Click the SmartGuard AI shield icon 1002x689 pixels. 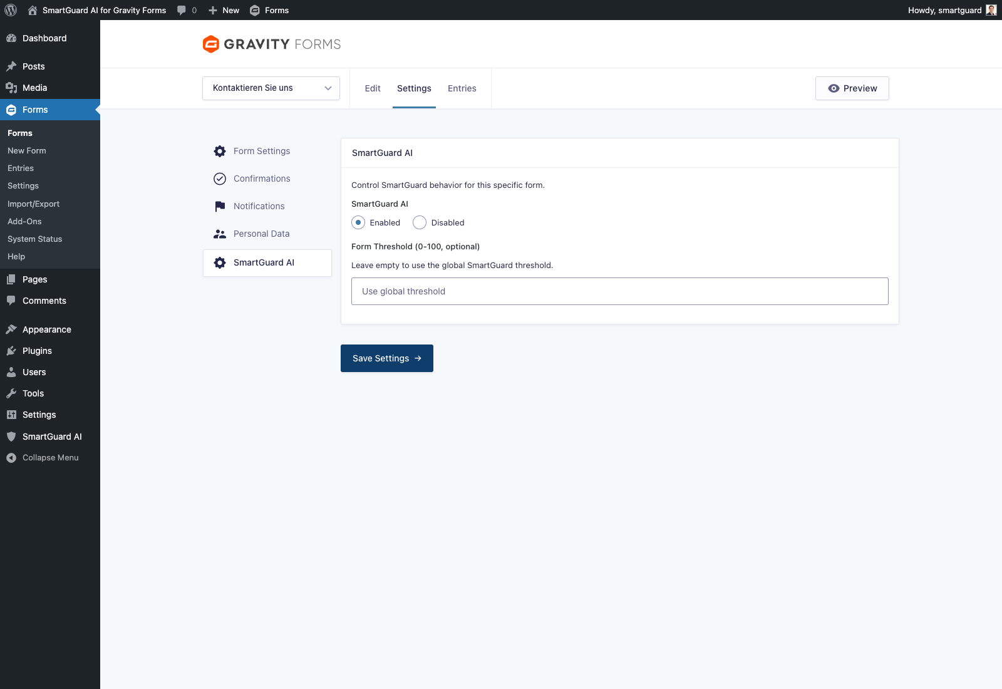(11, 437)
